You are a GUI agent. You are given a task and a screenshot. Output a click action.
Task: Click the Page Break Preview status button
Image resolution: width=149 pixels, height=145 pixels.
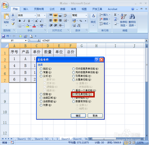click(134, 143)
